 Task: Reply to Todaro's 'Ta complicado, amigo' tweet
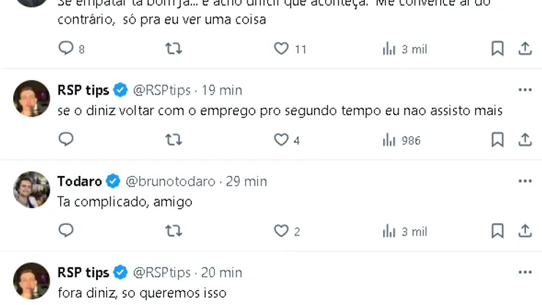click(x=66, y=231)
